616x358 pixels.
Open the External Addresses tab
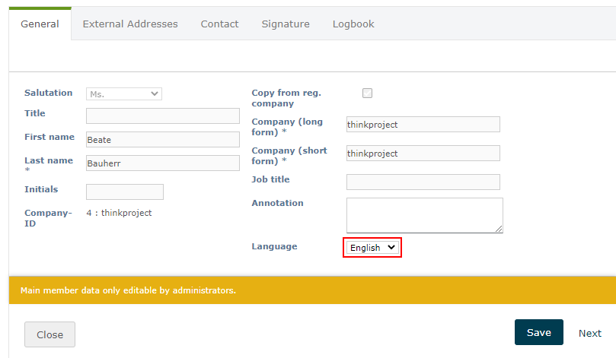click(x=130, y=24)
